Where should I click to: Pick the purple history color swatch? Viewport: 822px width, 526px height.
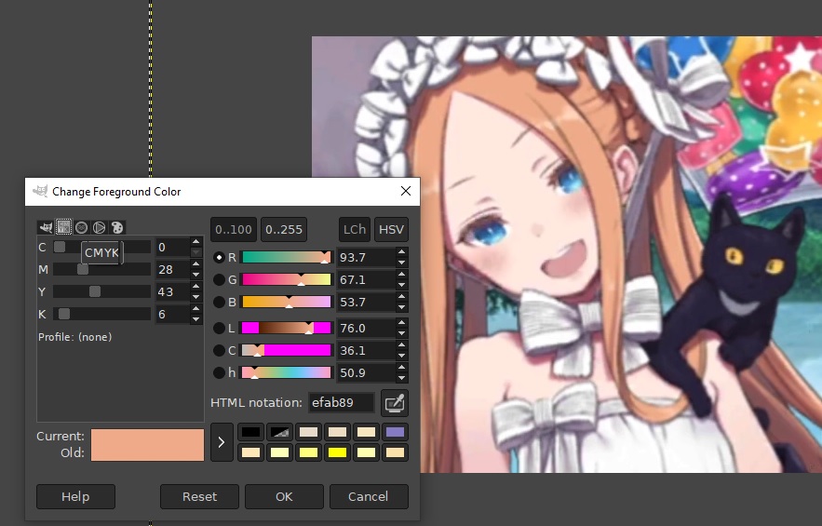(395, 432)
